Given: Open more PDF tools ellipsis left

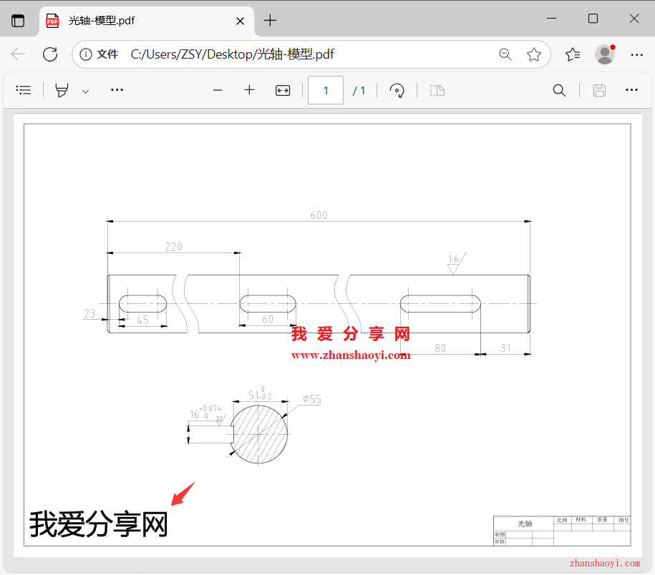Looking at the screenshot, I should [117, 90].
